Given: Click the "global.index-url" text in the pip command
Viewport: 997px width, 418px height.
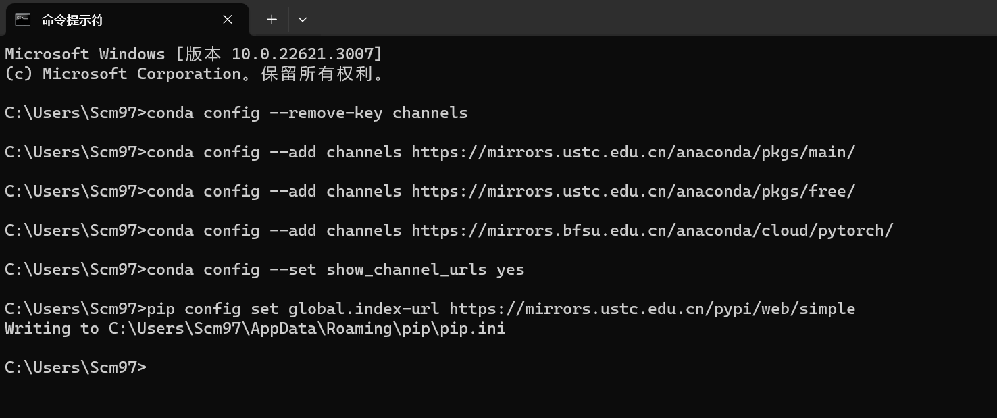Looking at the screenshot, I should (363, 309).
